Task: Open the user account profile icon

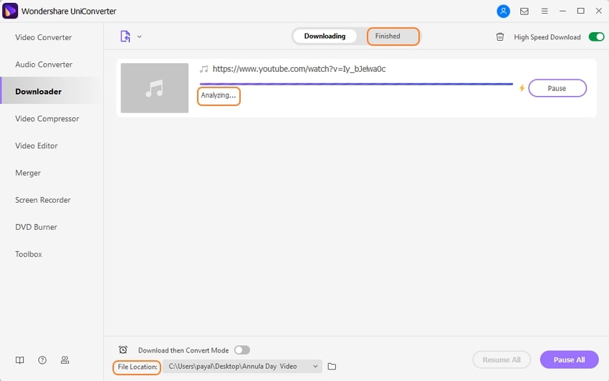Action: click(x=503, y=11)
